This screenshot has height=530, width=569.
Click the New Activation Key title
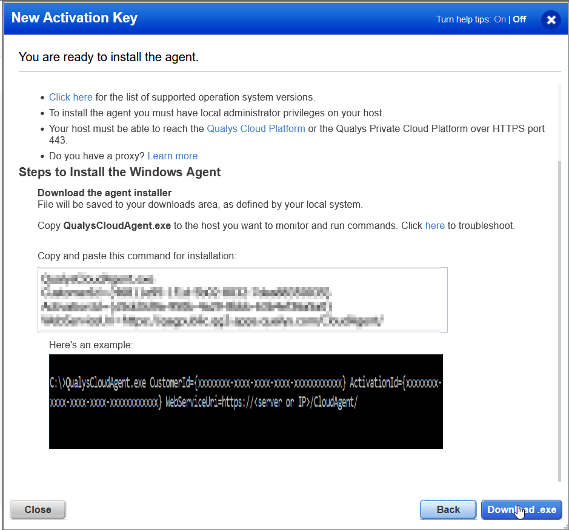click(74, 18)
